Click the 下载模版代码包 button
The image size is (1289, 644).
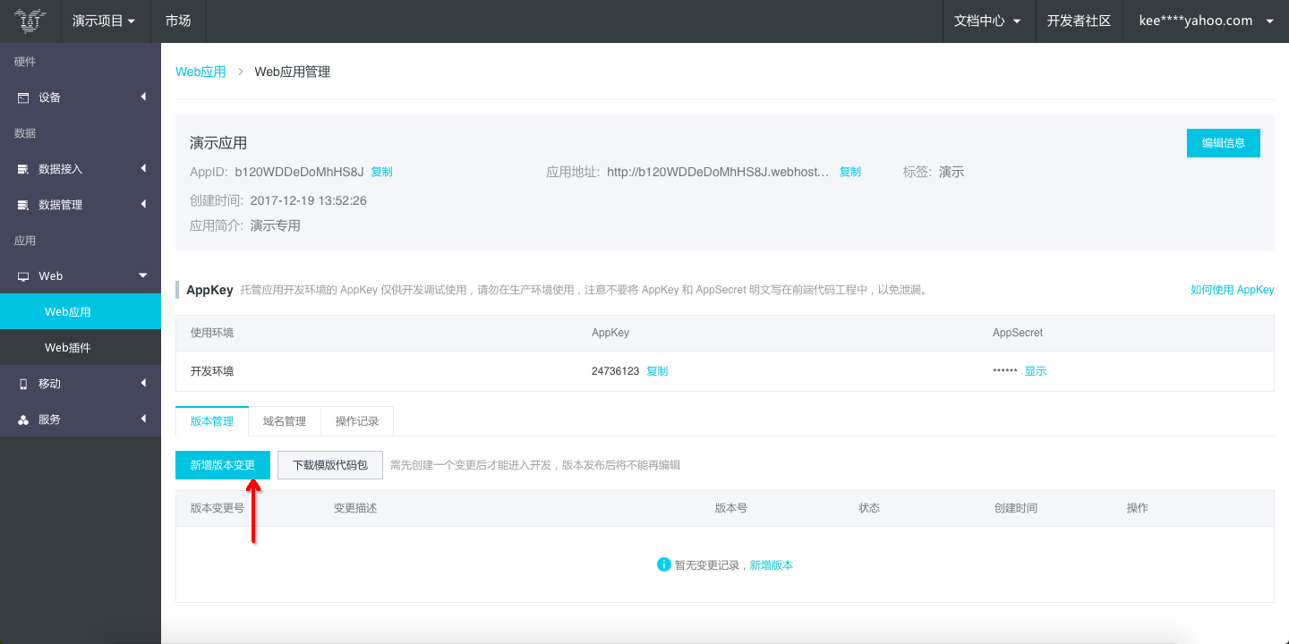330,465
